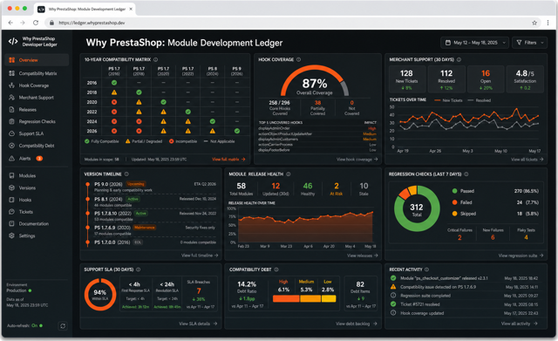Open the View regression suite link
Screen dimensions: 558x341
521,256
